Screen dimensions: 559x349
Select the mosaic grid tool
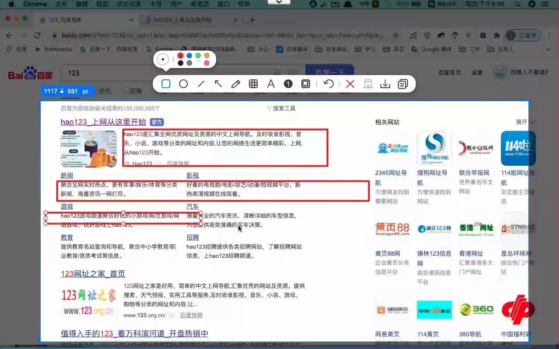[253, 84]
